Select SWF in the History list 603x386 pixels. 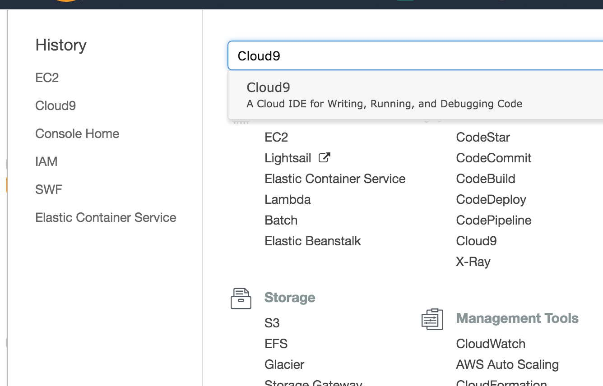pos(48,189)
